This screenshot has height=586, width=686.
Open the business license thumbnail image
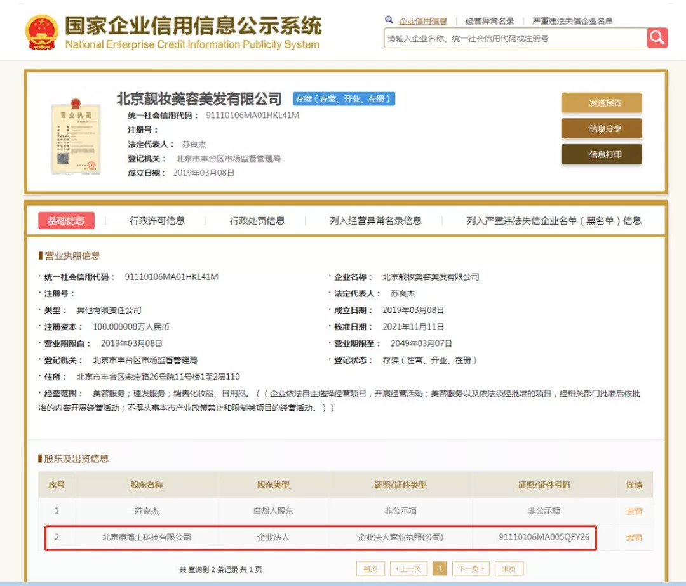click(75, 137)
